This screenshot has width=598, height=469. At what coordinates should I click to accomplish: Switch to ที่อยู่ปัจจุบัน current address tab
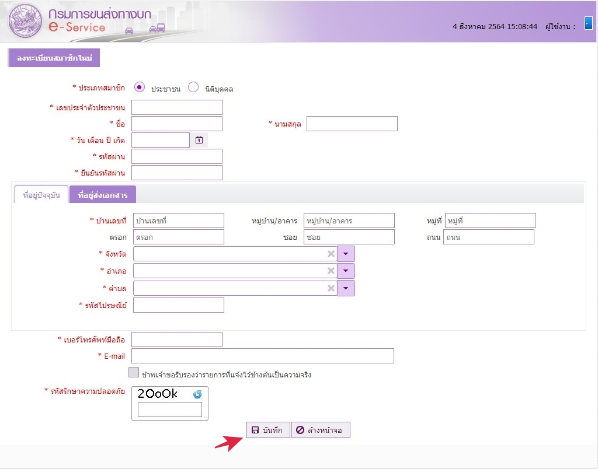click(x=41, y=195)
